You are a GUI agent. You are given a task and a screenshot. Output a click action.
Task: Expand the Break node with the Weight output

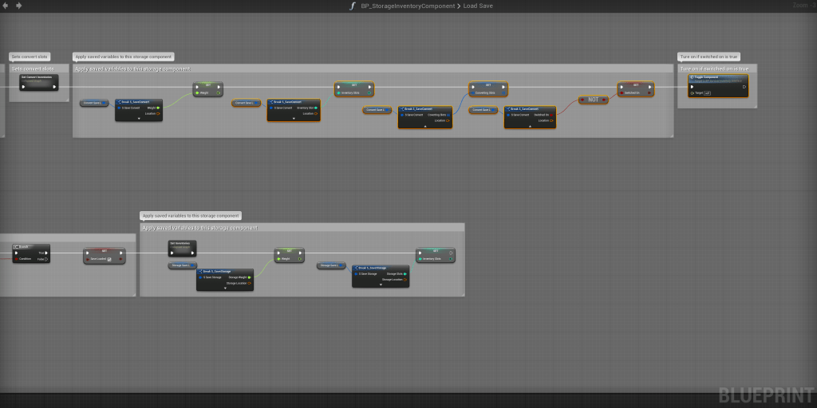pyautogui.click(x=139, y=118)
